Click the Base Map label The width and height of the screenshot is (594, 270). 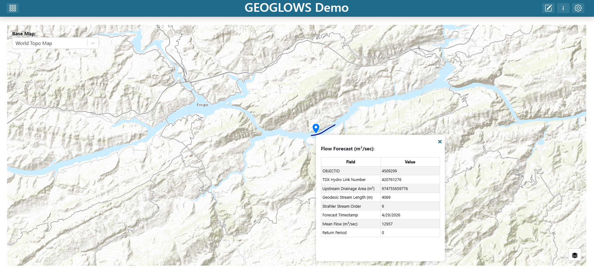24,34
